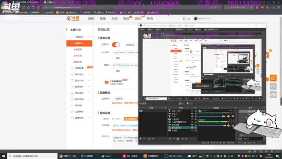Screen dimensions: 282x159
Task: Expand the 数据分析 sidebar section
Action: tap(89, 87)
